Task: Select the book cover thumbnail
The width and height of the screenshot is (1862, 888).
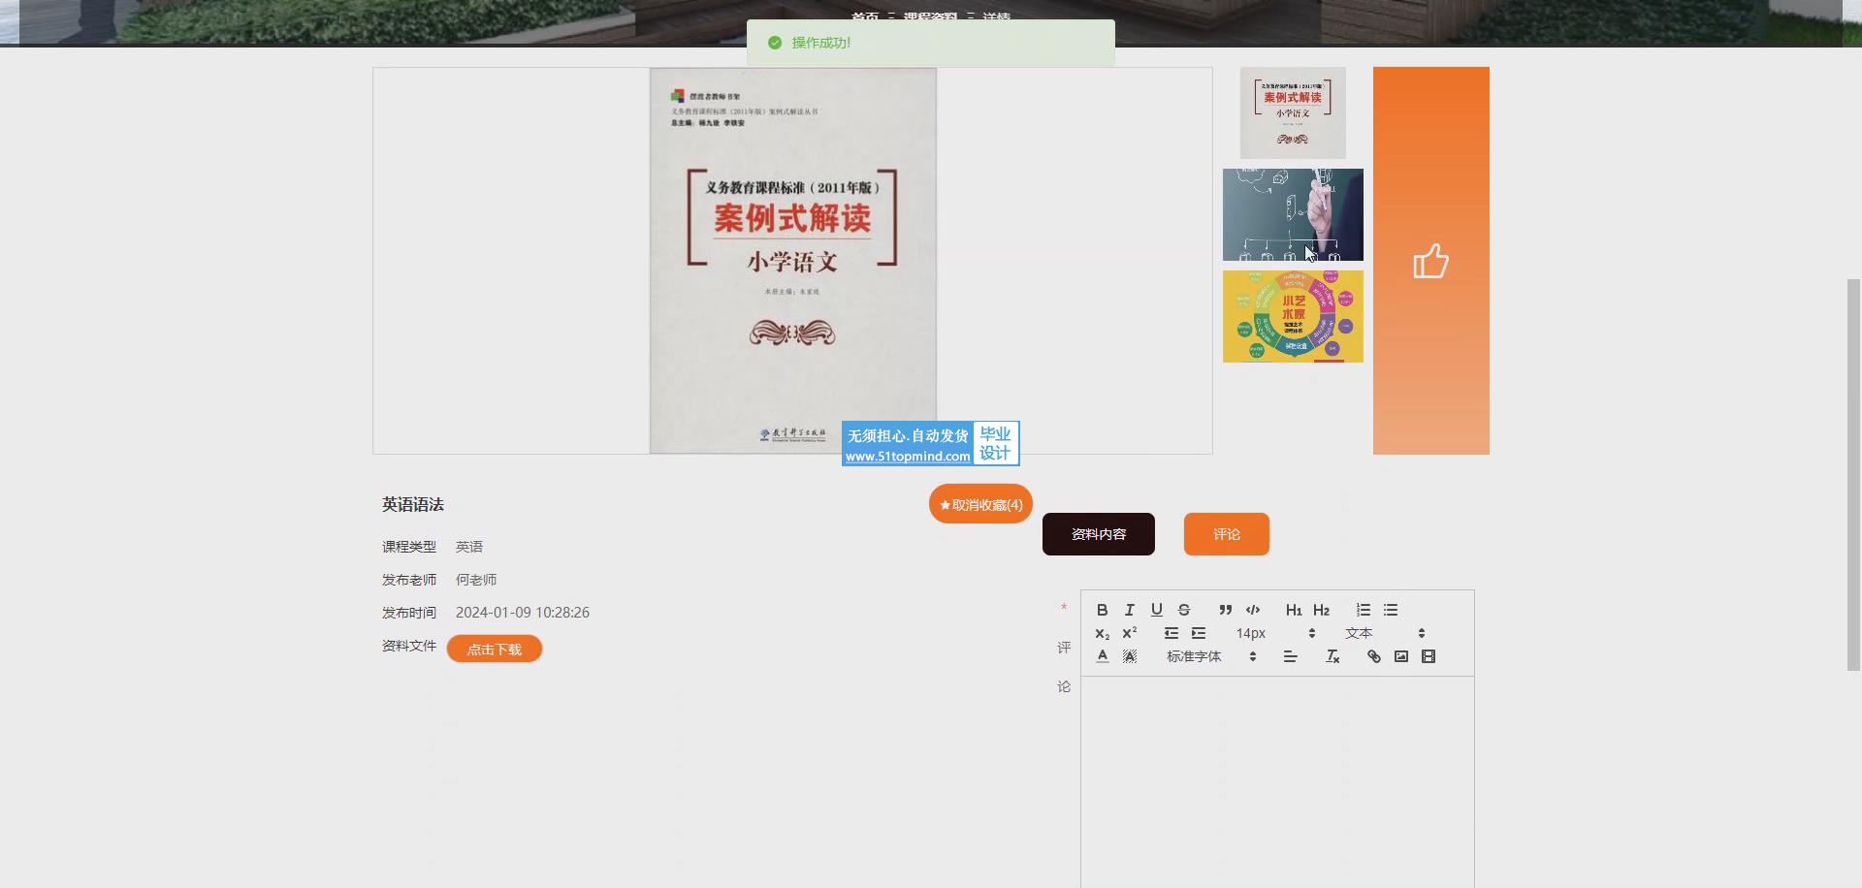Action: (x=1293, y=112)
